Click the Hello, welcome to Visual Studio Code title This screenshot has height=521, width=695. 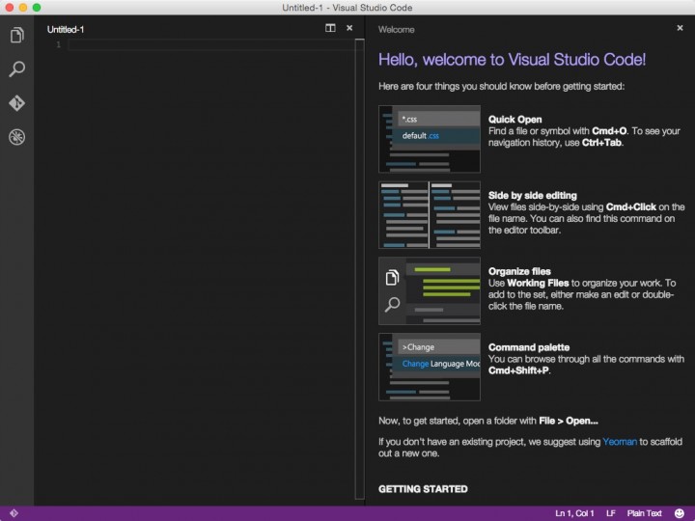pos(512,60)
